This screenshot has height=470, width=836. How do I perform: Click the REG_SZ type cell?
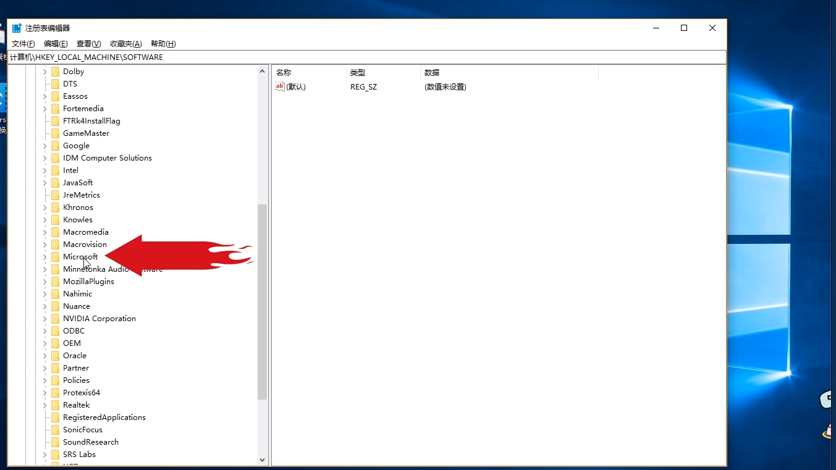[x=363, y=87]
